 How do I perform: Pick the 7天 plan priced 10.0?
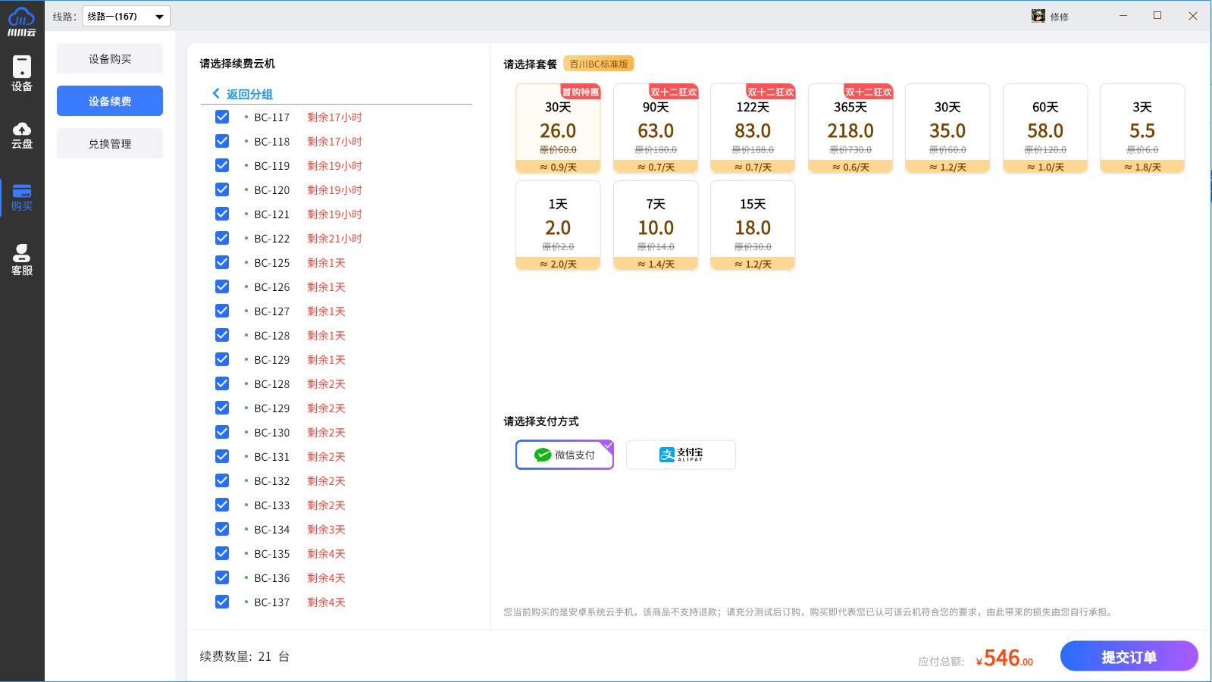656,225
